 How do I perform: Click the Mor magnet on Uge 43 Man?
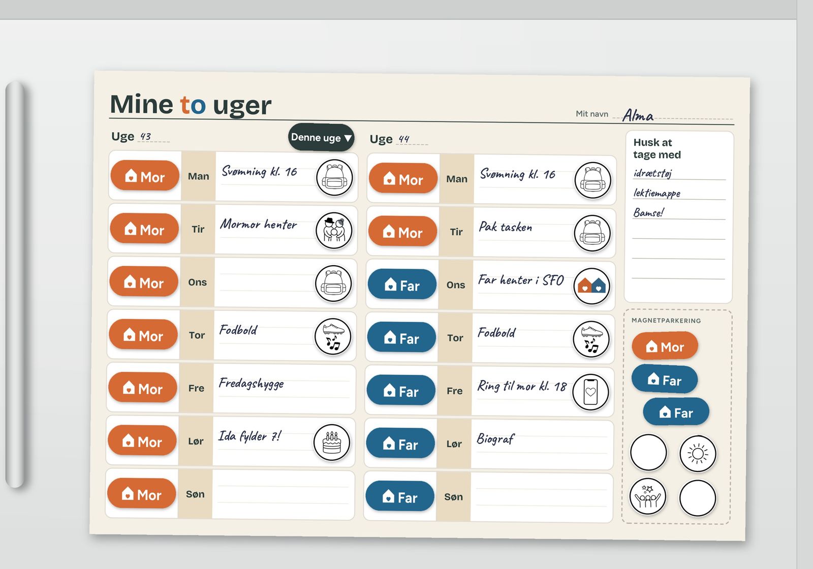145,176
